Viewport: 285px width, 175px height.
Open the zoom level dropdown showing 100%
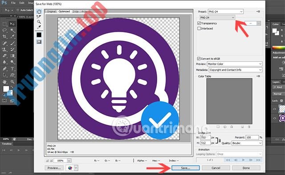pyautogui.click(x=69, y=160)
